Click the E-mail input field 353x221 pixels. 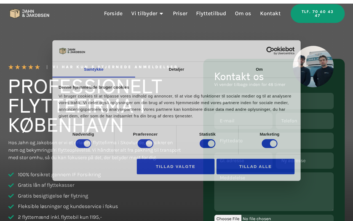[243, 121]
